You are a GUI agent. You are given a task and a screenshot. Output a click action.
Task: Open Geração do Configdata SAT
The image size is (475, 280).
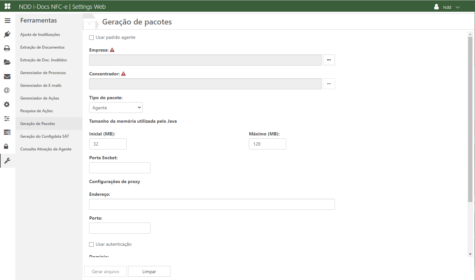(x=45, y=136)
